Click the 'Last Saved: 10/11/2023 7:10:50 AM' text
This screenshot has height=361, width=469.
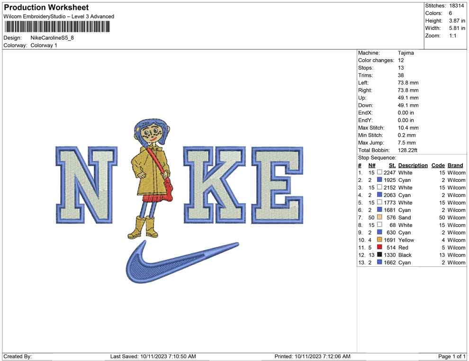click(153, 356)
